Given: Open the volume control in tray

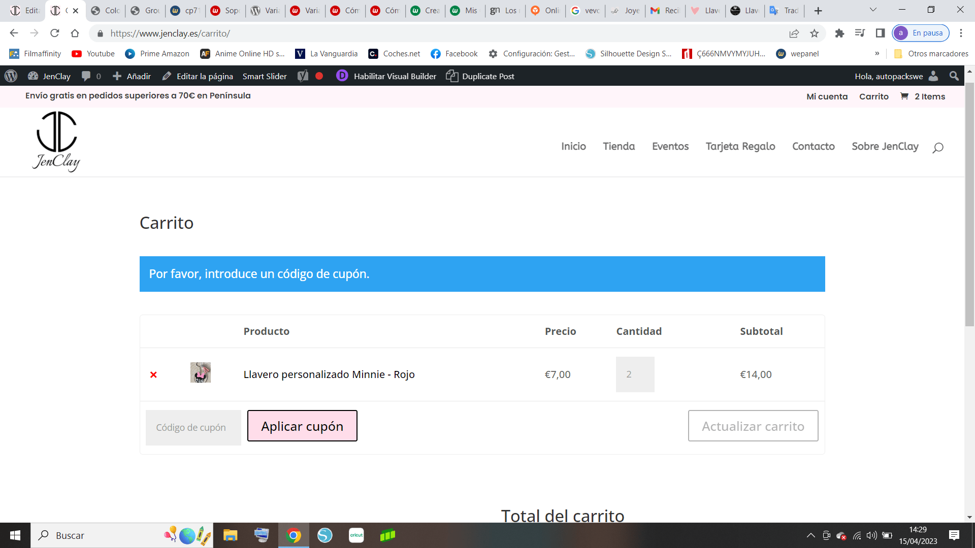Looking at the screenshot, I should tap(872, 535).
